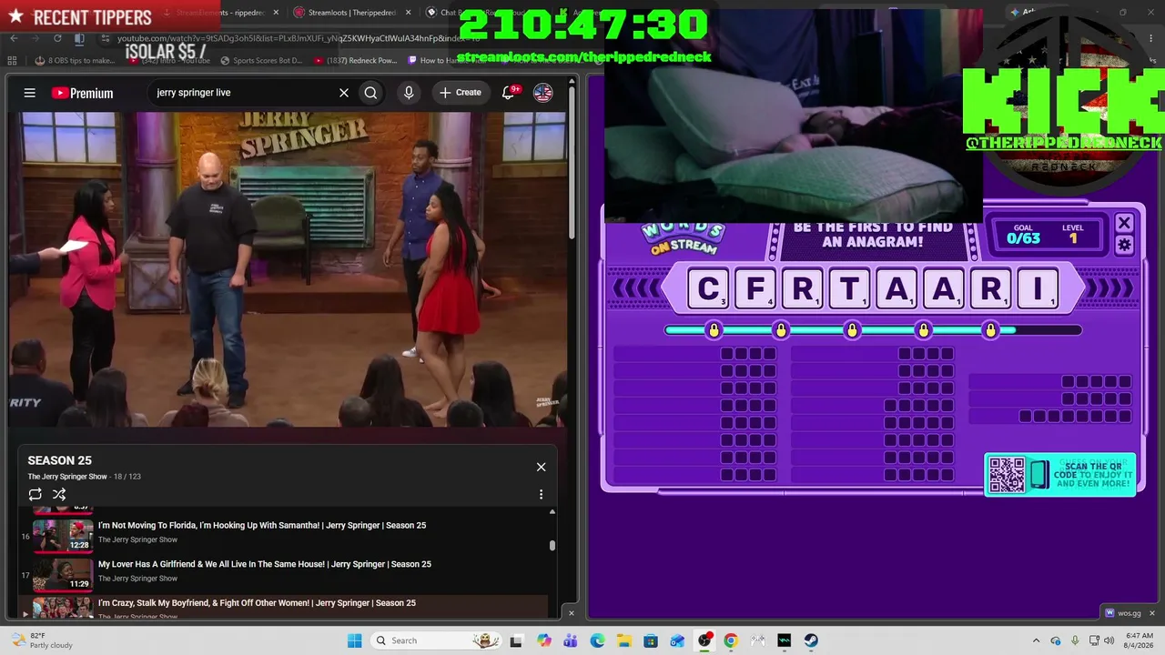
Task: Switch to Google Chrome in the taskbar
Action: tap(731, 640)
